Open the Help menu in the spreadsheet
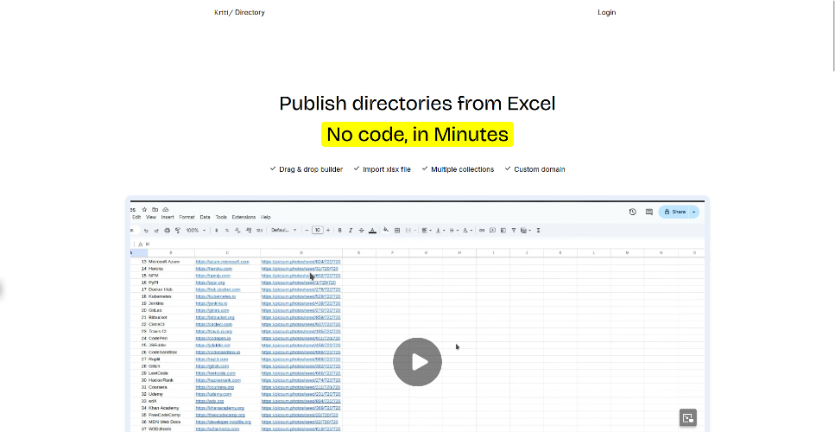The width and height of the screenshot is (835, 432). click(266, 218)
